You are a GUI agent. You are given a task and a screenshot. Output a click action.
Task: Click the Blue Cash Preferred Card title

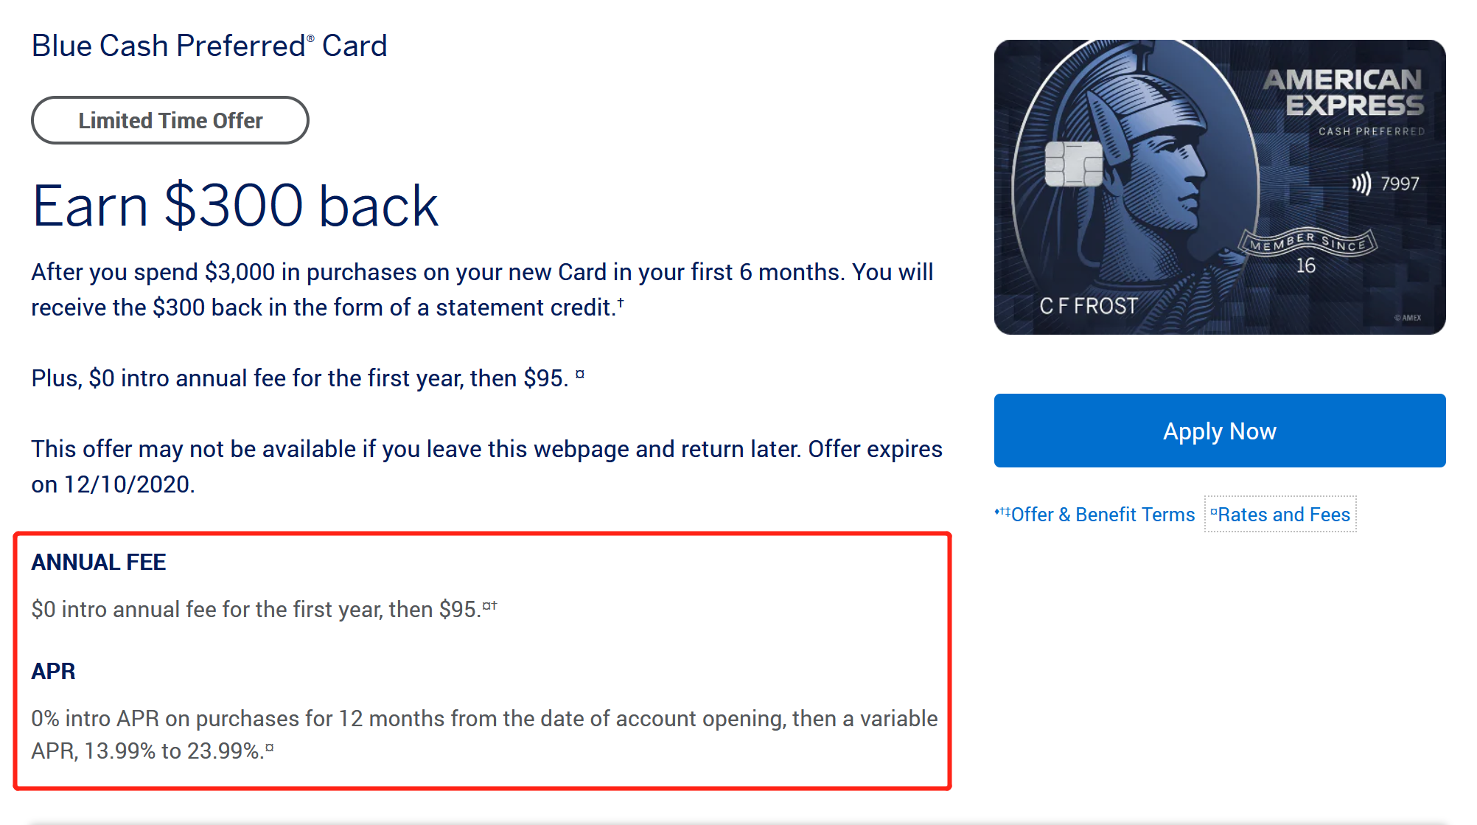tap(209, 46)
